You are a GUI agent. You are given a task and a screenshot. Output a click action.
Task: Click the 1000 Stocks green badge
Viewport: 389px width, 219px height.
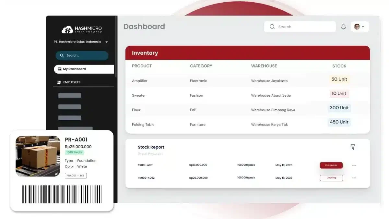point(75,152)
